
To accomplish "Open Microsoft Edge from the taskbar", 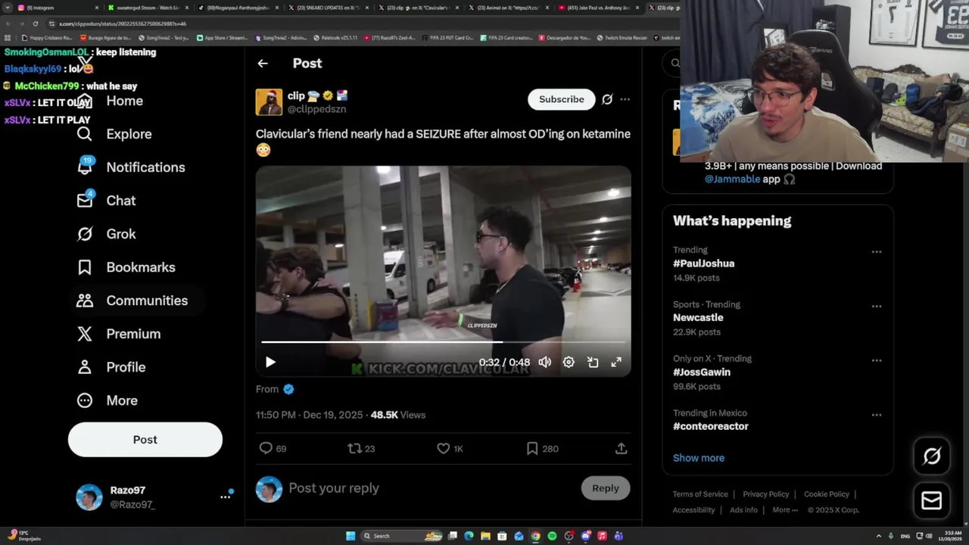I will pos(469,536).
